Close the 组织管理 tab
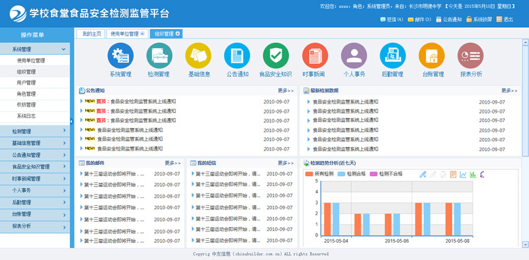The width and height of the screenshot is (529, 260). pyautogui.click(x=177, y=34)
